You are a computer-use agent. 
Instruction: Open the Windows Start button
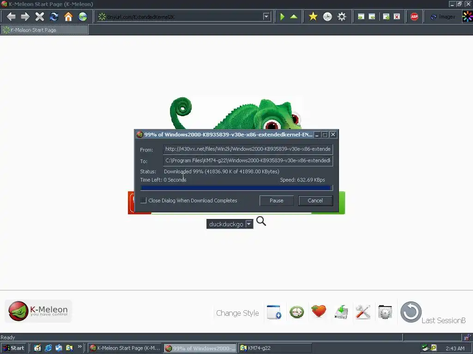point(13,348)
